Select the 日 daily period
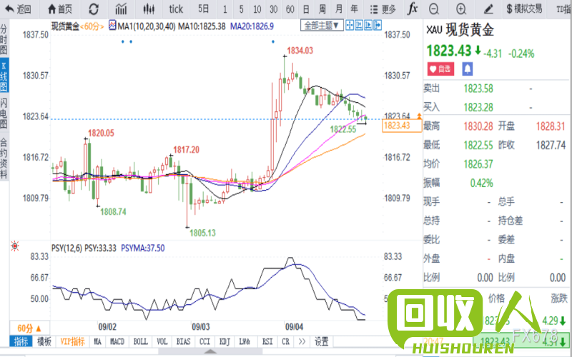572x357 pixels. (307, 9)
